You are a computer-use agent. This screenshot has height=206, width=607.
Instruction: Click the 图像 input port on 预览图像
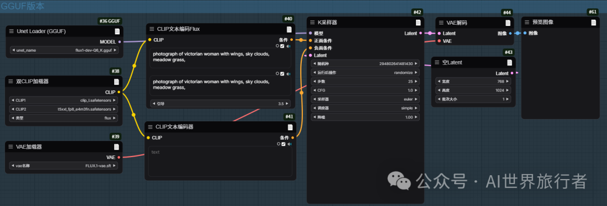pyautogui.click(x=525, y=33)
